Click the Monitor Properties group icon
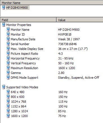Viewport: 103px width, 123px height. pos(4,25)
